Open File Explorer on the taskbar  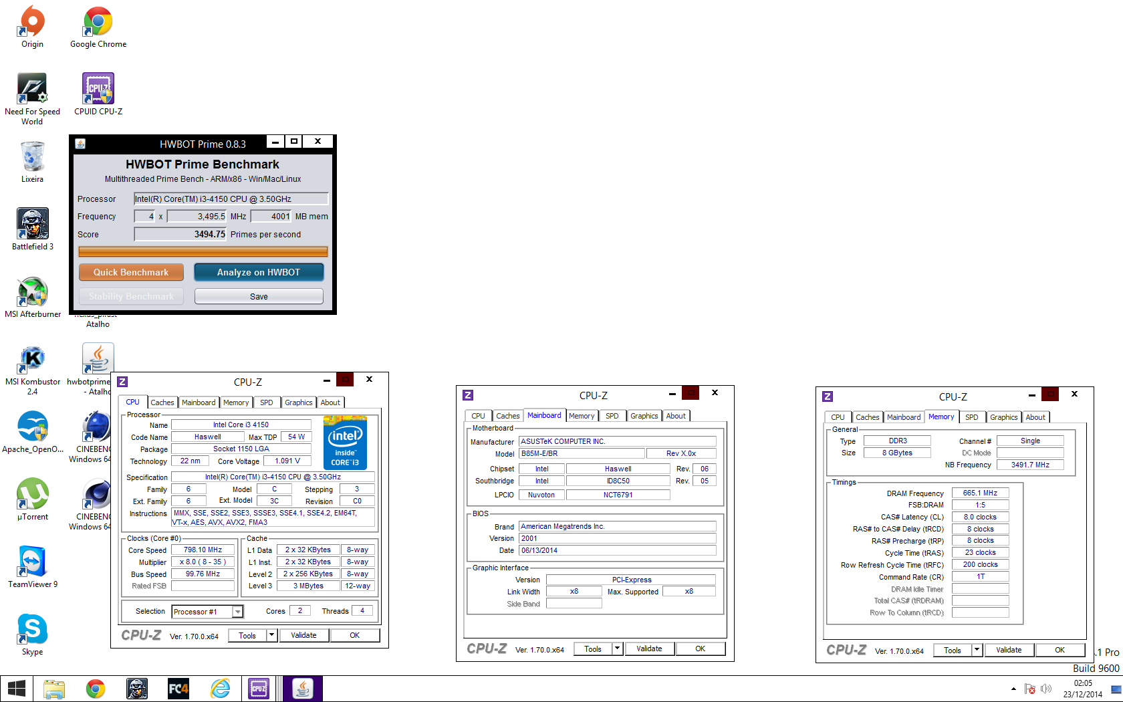click(x=54, y=689)
